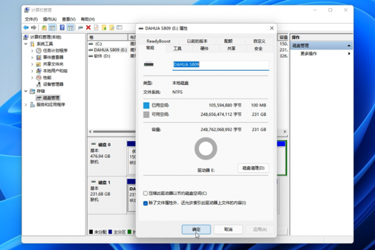This screenshot has height=250, width=375.
Task: Select 事件查看器 in the left tree
Action: pos(52,57)
